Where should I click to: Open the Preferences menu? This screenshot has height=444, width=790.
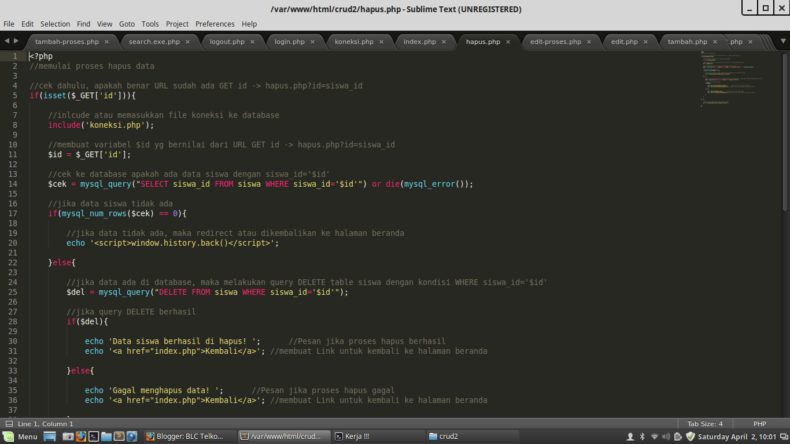215,24
